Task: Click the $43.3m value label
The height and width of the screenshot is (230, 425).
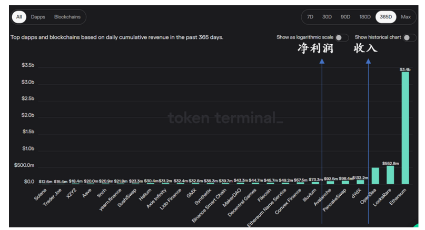Action: pyautogui.click(x=241, y=181)
